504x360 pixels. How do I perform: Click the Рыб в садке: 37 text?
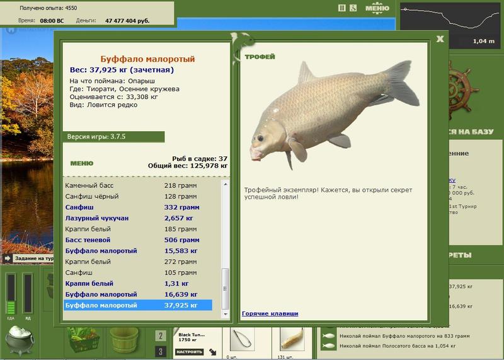click(200, 159)
